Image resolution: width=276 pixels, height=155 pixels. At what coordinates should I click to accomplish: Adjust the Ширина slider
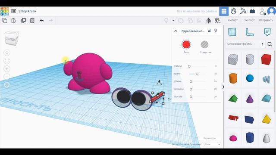tap(191, 89)
